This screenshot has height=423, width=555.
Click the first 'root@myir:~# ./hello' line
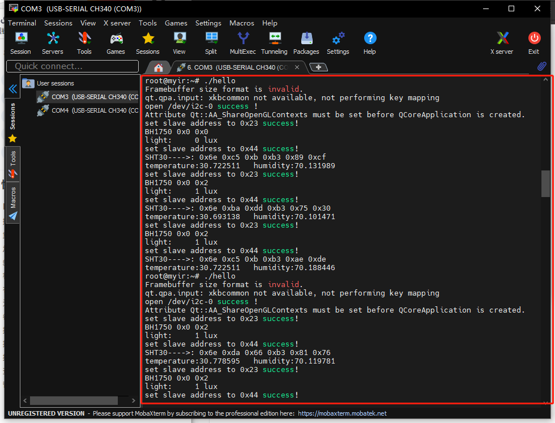[190, 81]
